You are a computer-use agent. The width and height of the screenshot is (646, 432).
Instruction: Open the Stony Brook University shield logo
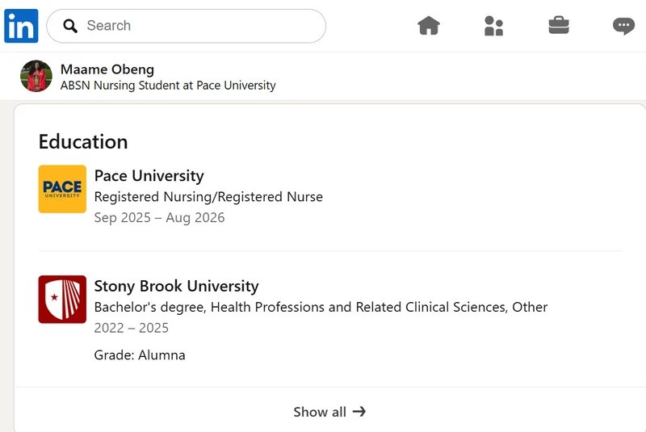62,300
